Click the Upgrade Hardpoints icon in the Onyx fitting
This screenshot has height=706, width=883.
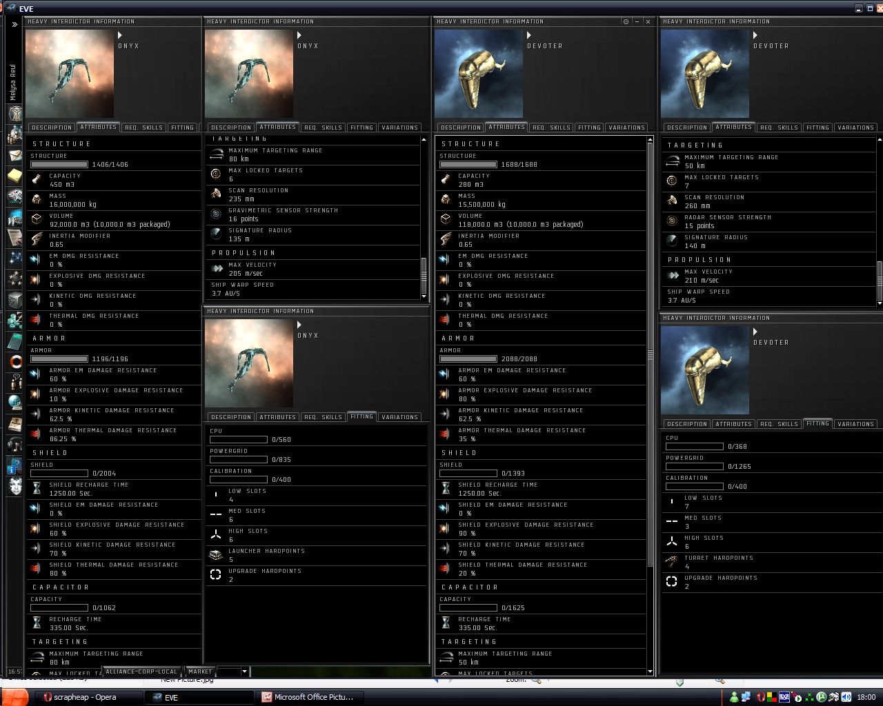(x=216, y=575)
